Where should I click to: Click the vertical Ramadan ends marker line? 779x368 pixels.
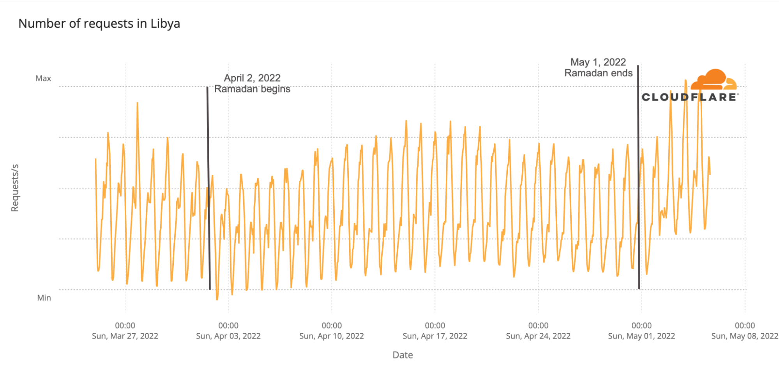coord(638,177)
